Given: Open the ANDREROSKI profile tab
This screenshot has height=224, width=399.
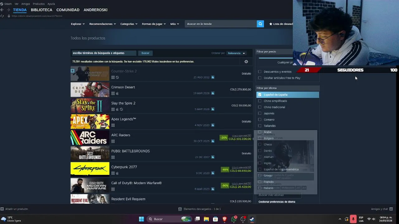Looking at the screenshot, I should pyautogui.click(x=95, y=10).
